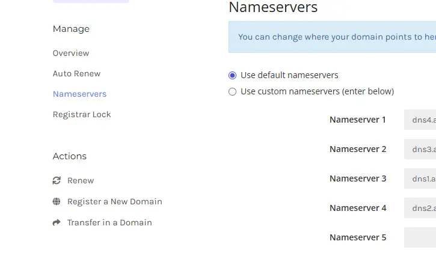
Task: Select Nameservers in the Manage sidebar
Action: tap(79, 94)
